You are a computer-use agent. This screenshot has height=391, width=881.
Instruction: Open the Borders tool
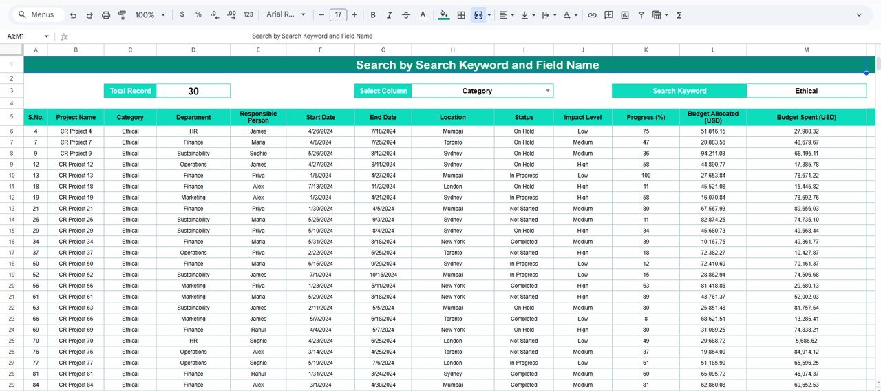pyautogui.click(x=461, y=14)
